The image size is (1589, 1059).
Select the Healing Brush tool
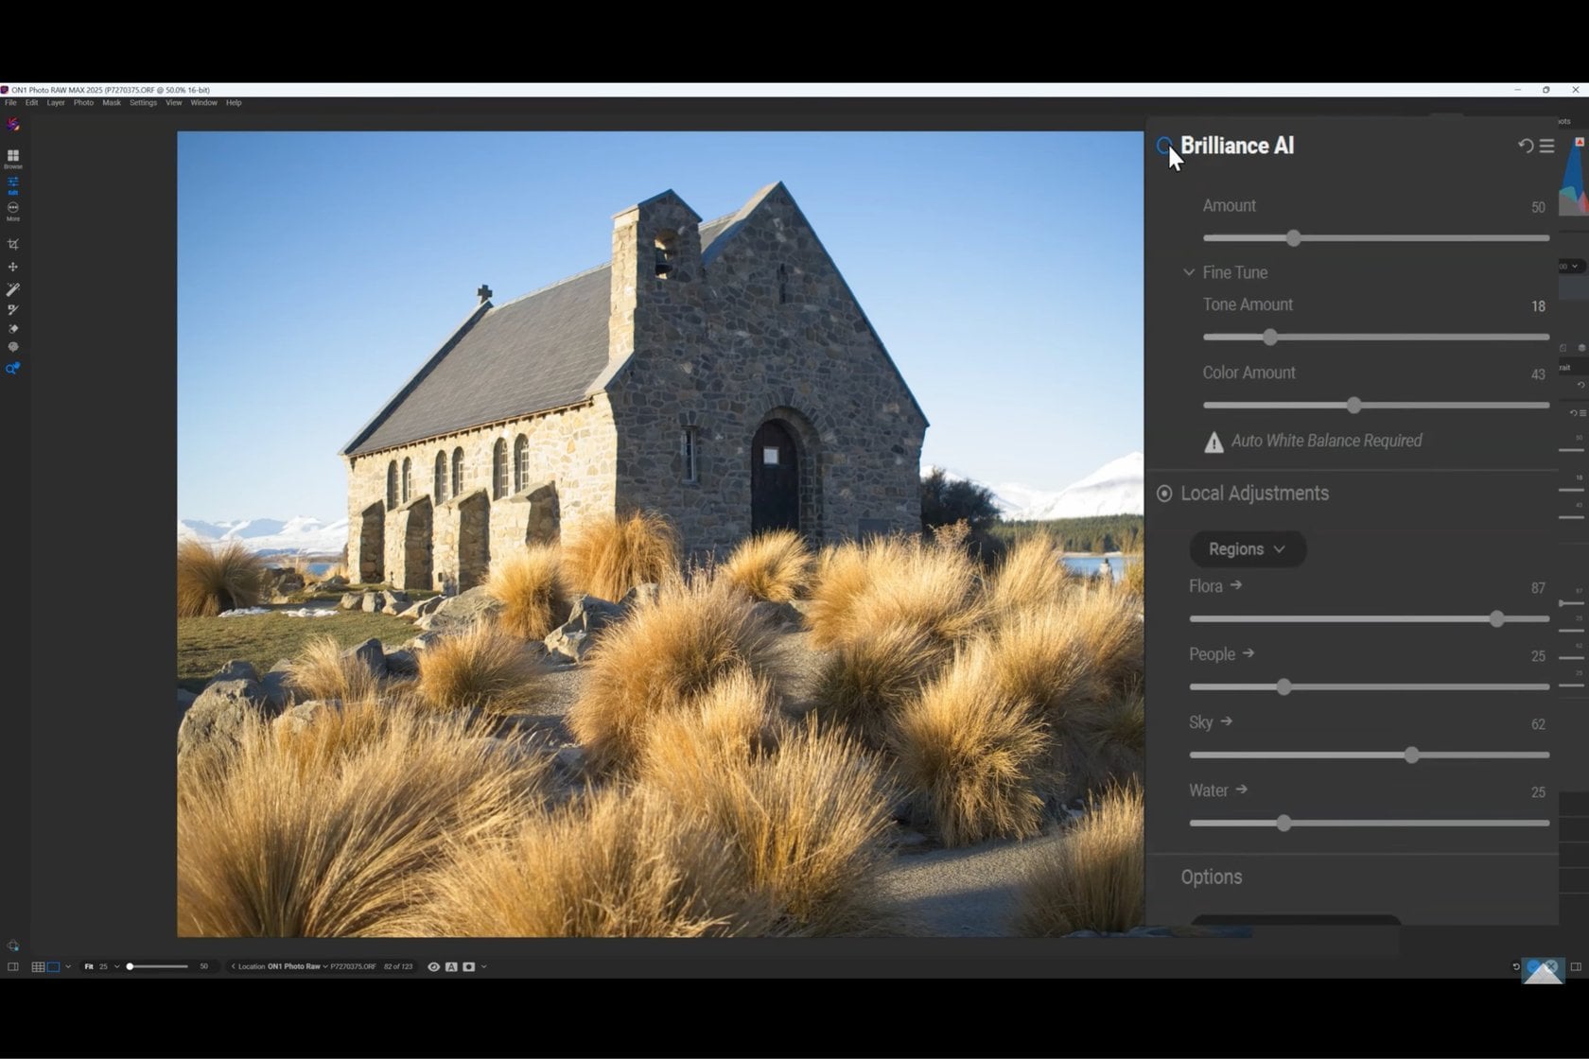click(x=12, y=307)
